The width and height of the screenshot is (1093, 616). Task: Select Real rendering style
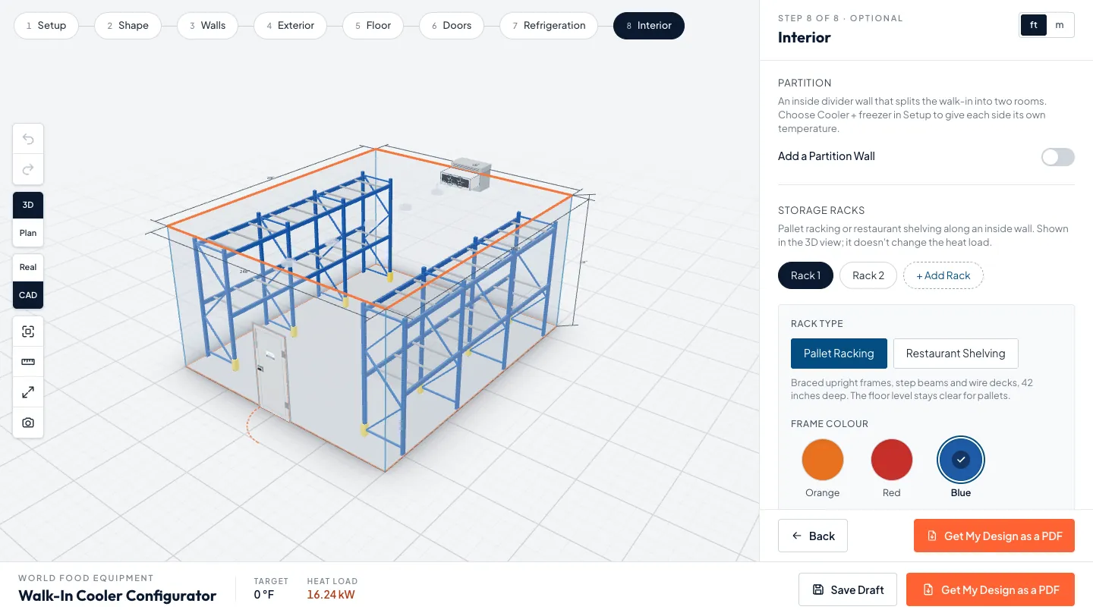pos(28,267)
